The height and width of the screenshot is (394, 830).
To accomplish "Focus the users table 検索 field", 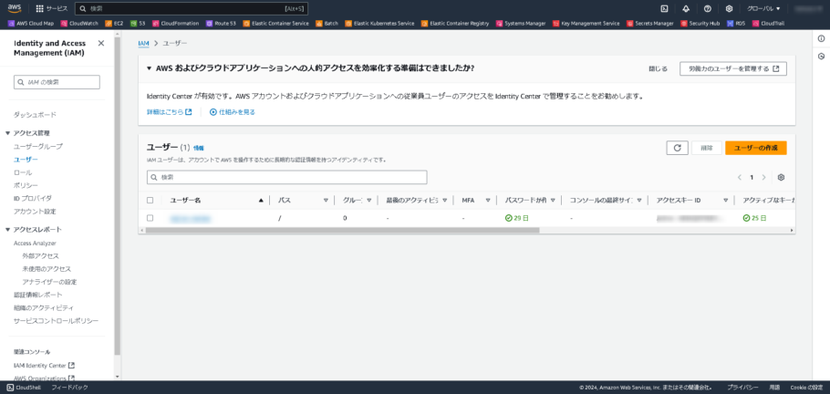I will (287, 177).
